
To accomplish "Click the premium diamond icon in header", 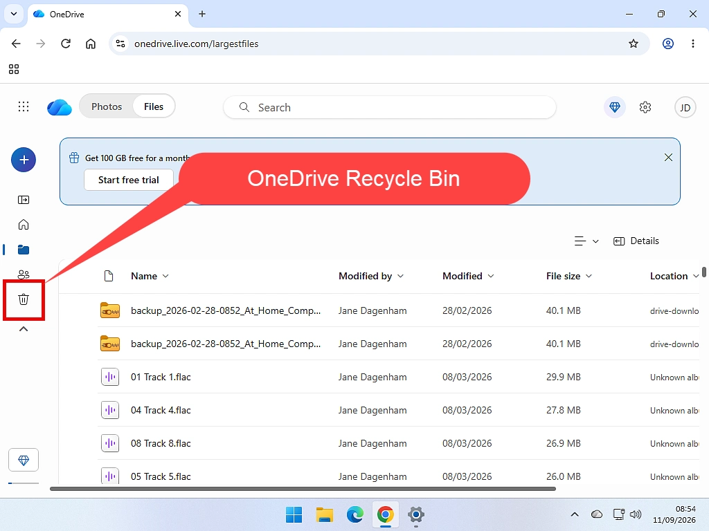I will pos(615,107).
